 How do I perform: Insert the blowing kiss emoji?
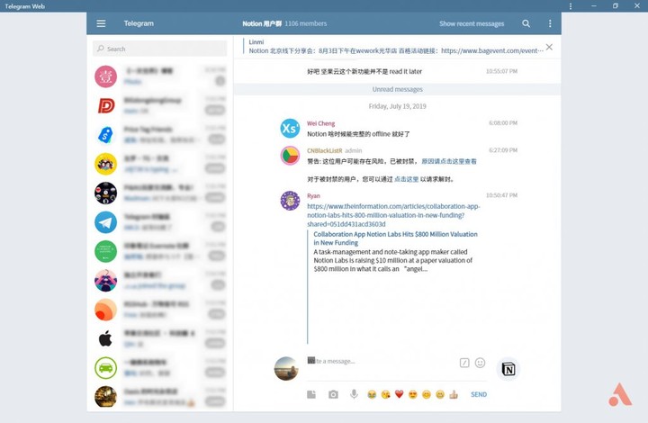click(385, 394)
